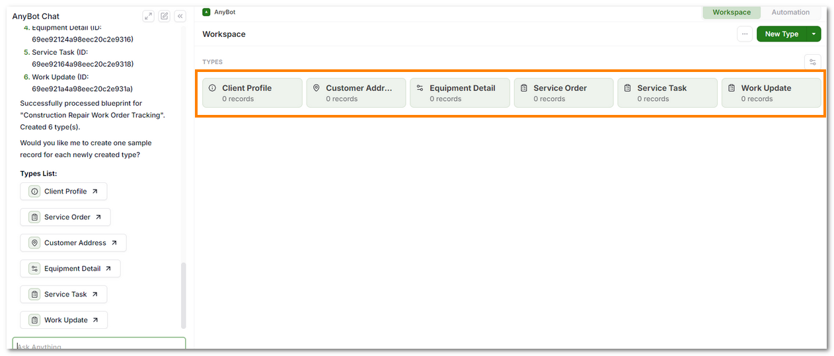The width and height of the screenshot is (834, 356).
Task: Open the Work Update type card
Action: pyautogui.click(x=771, y=93)
